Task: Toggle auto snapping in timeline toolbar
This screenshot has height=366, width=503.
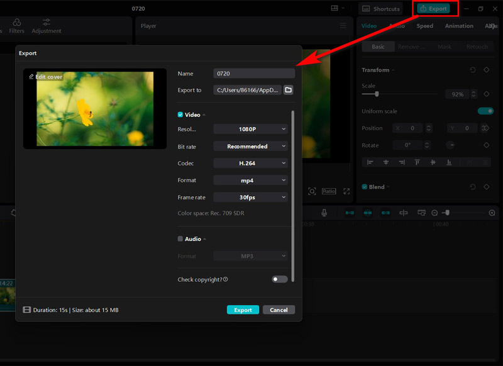Action: point(368,213)
